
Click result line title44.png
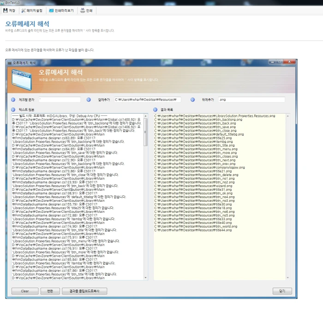(193, 230)
